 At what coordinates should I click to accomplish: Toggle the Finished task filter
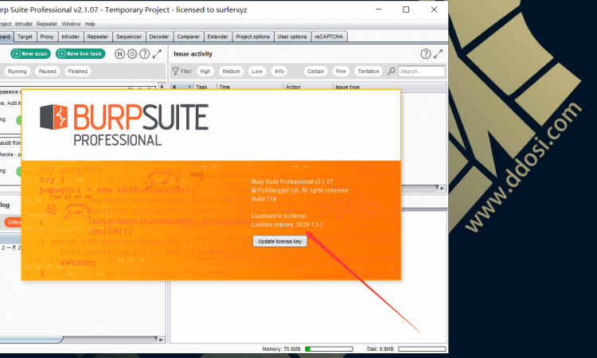(78, 71)
